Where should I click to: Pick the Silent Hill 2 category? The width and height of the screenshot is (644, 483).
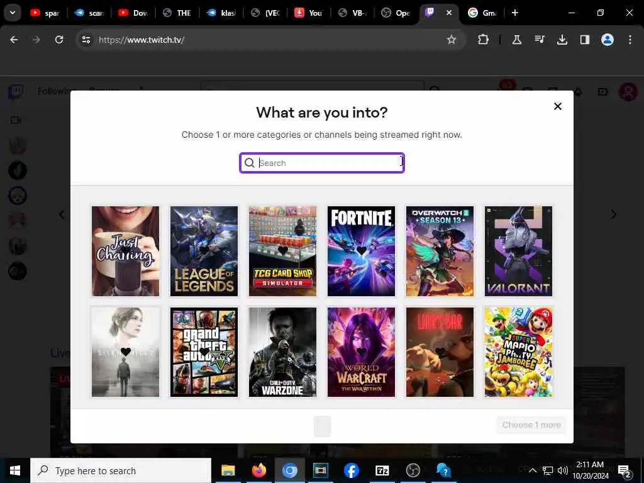(125, 352)
